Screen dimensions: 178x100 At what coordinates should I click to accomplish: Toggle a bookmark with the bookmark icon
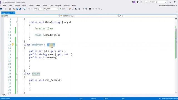90,9
